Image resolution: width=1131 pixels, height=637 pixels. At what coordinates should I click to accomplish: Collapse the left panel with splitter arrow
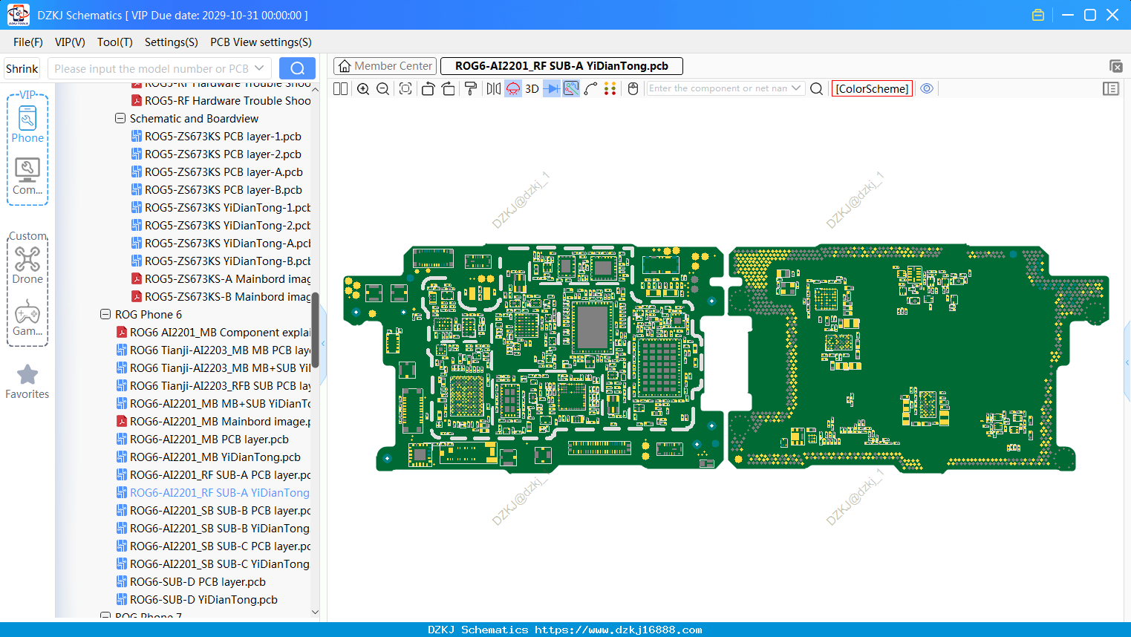click(323, 344)
